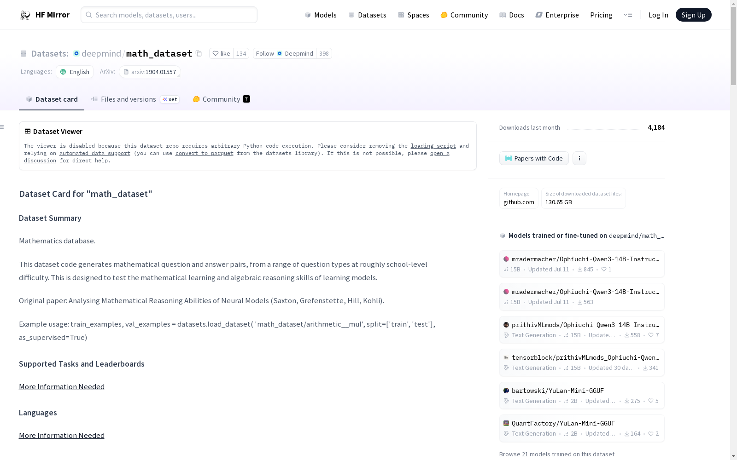Open the mradermacher model with 563 downloads
737x460 pixels.
[x=582, y=297]
